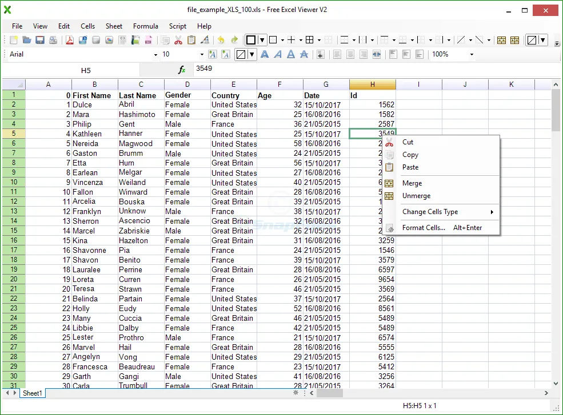Image resolution: width=563 pixels, height=415 pixels.
Task: Open the Script menu
Action: 178,26
